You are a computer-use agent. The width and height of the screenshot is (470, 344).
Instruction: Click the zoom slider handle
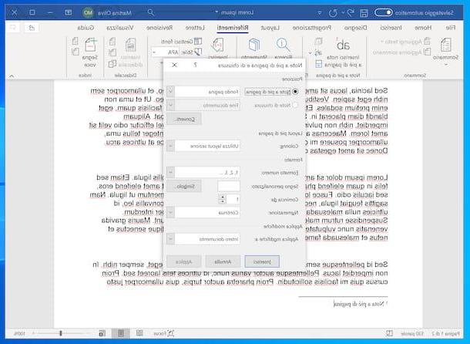(61, 333)
